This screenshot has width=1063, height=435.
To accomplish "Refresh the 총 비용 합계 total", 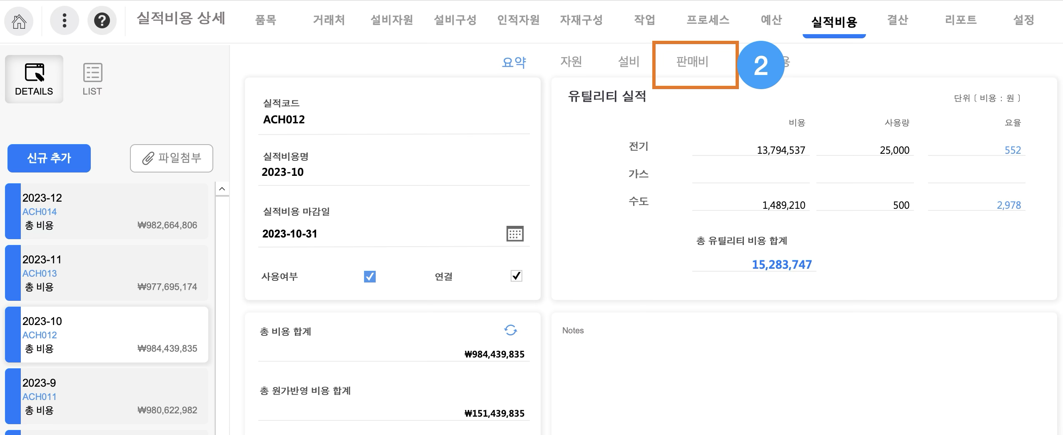I will pos(510,330).
